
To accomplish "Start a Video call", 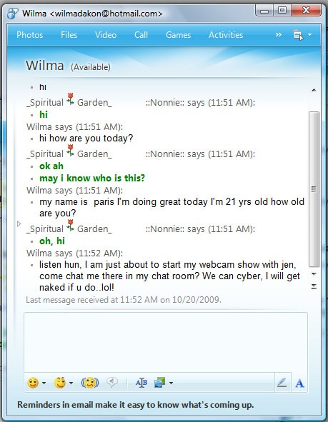I will (x=106, y=35).
